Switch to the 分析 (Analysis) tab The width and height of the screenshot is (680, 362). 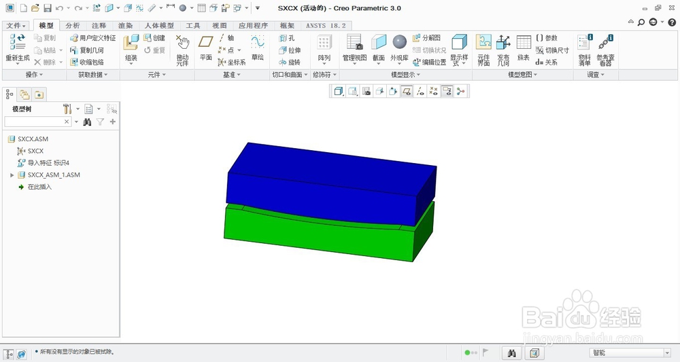[x=73, y=26]
